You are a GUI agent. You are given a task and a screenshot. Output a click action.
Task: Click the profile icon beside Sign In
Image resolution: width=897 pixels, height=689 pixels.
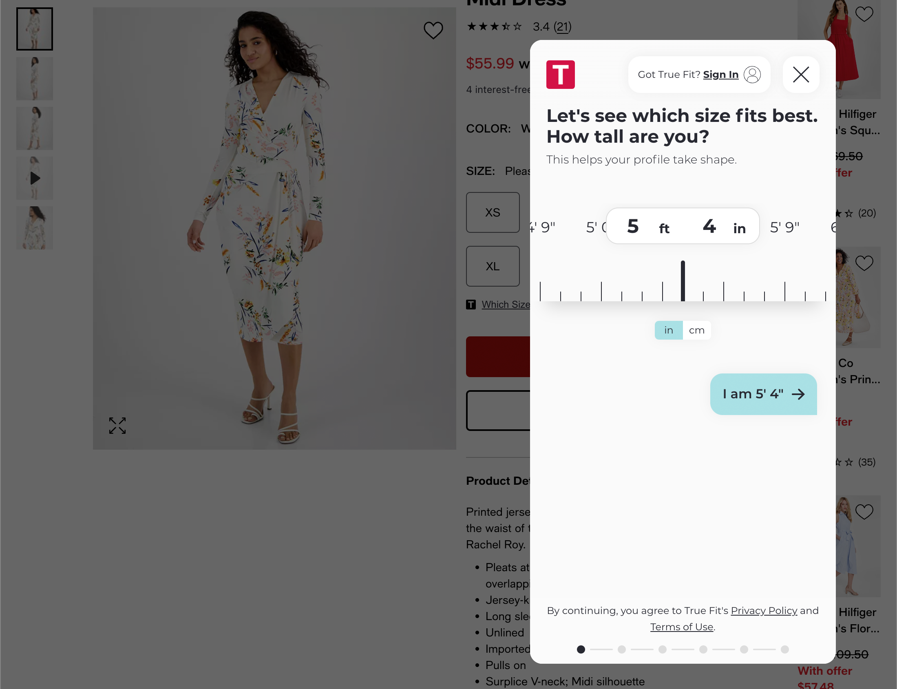coord(751,74)
